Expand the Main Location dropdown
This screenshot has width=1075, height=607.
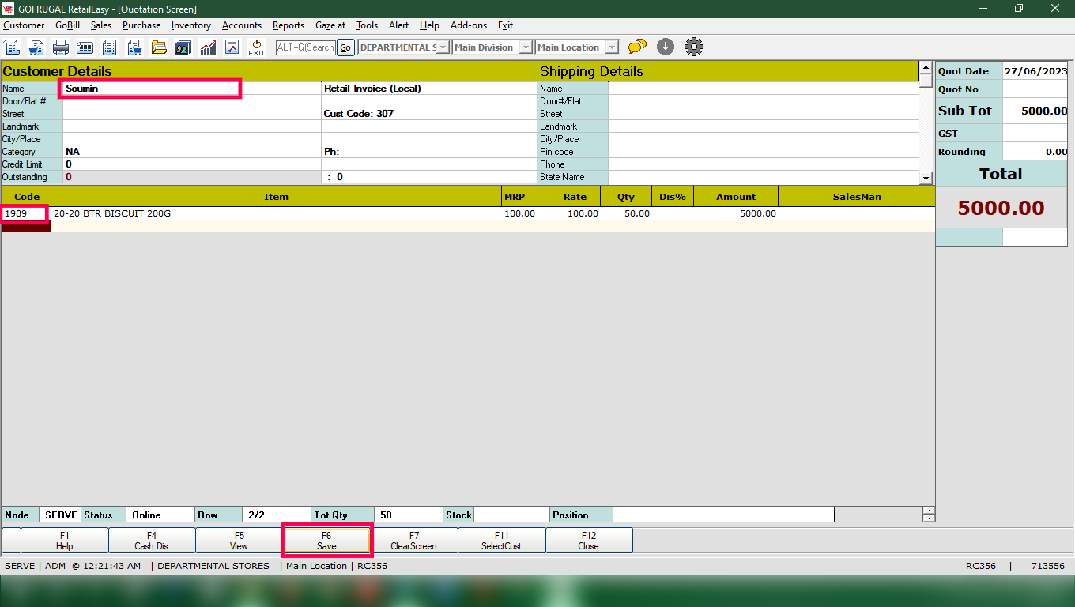click(x=612, y=47)
